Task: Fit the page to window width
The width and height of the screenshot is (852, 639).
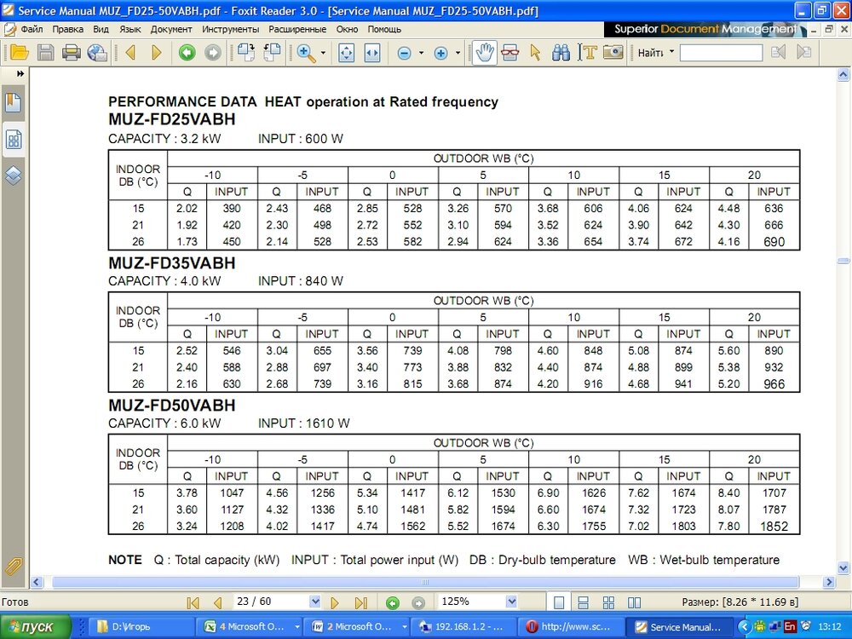Action: (372, 53)
